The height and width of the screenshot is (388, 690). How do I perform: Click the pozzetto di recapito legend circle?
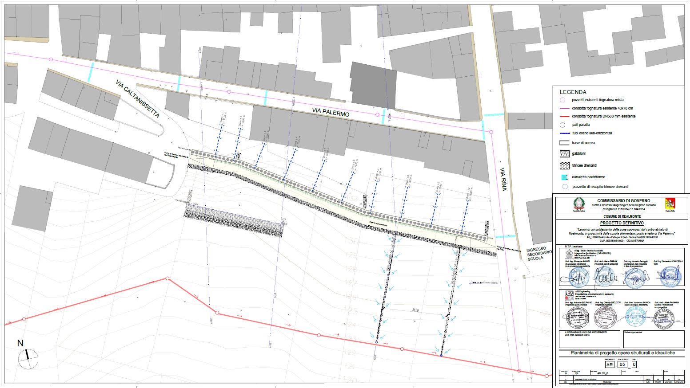click(x=564, y=187)
